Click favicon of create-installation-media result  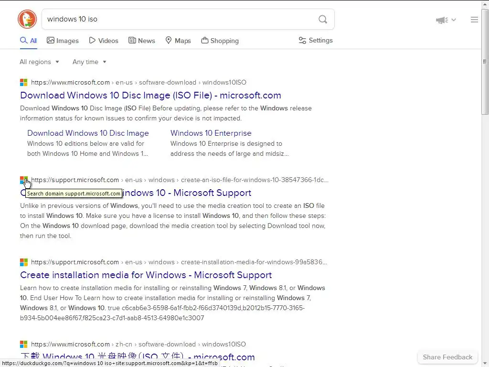[x=24, y=262]
